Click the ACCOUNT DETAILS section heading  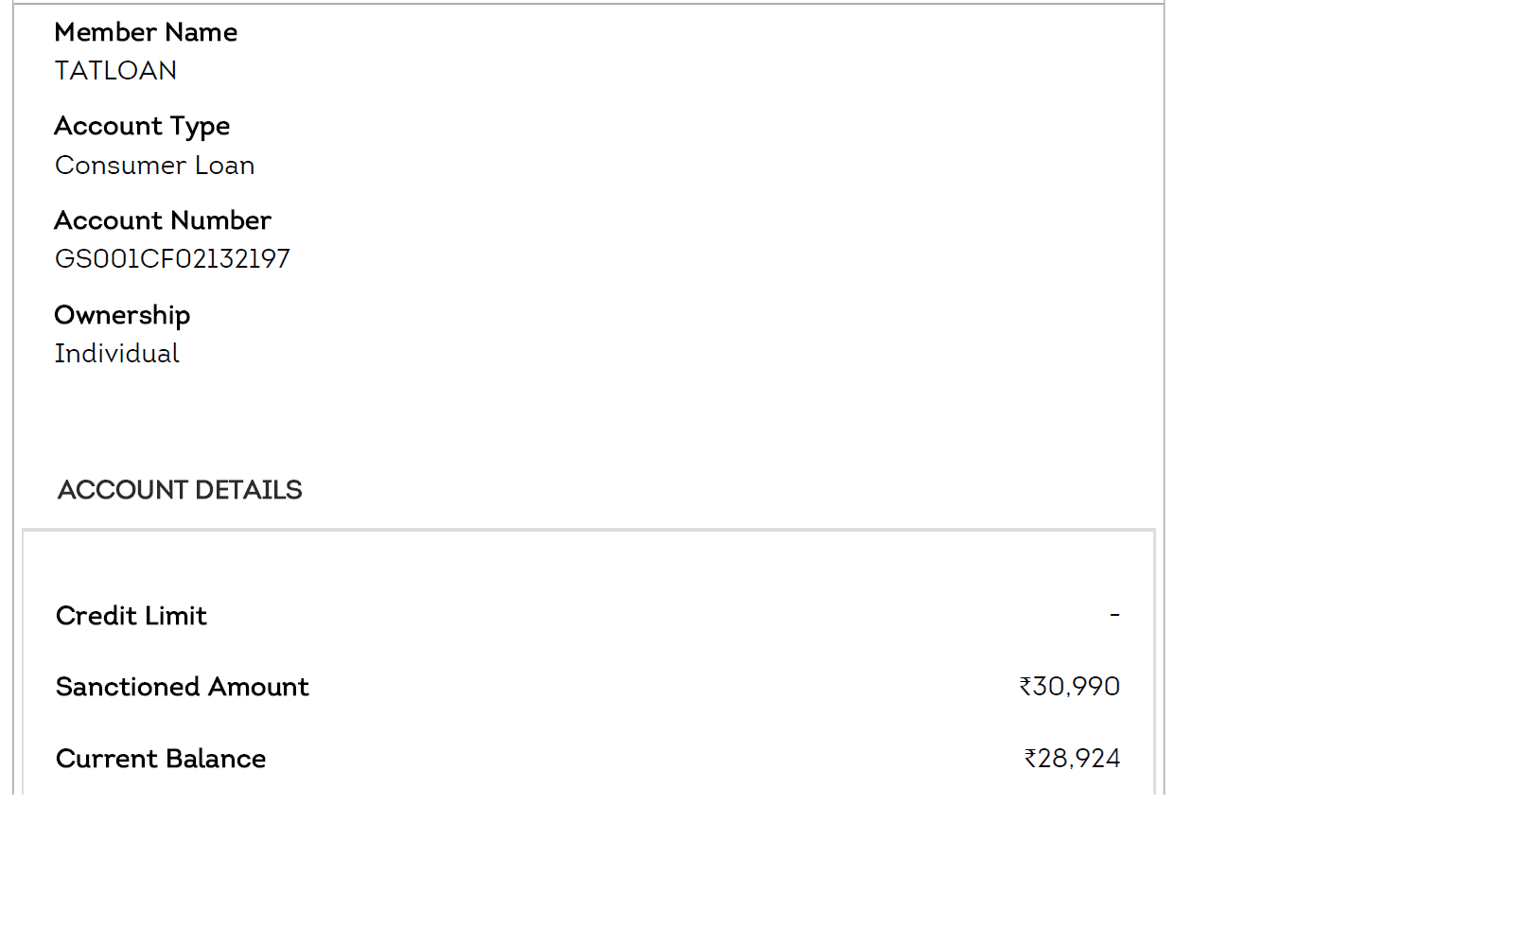click(x=180, y=490)
